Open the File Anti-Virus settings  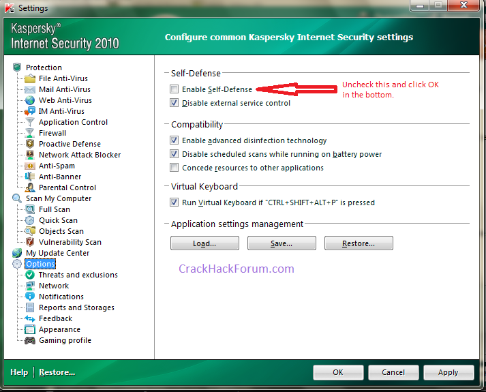click(63, 78)
